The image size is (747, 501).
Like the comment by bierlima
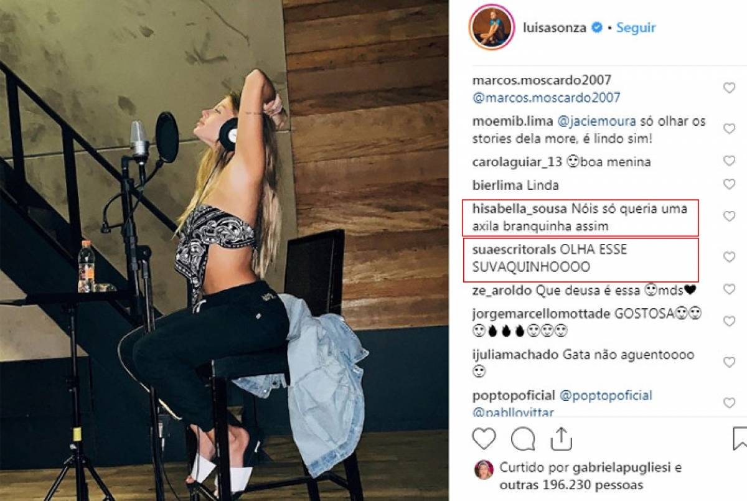tap(729, 184)
